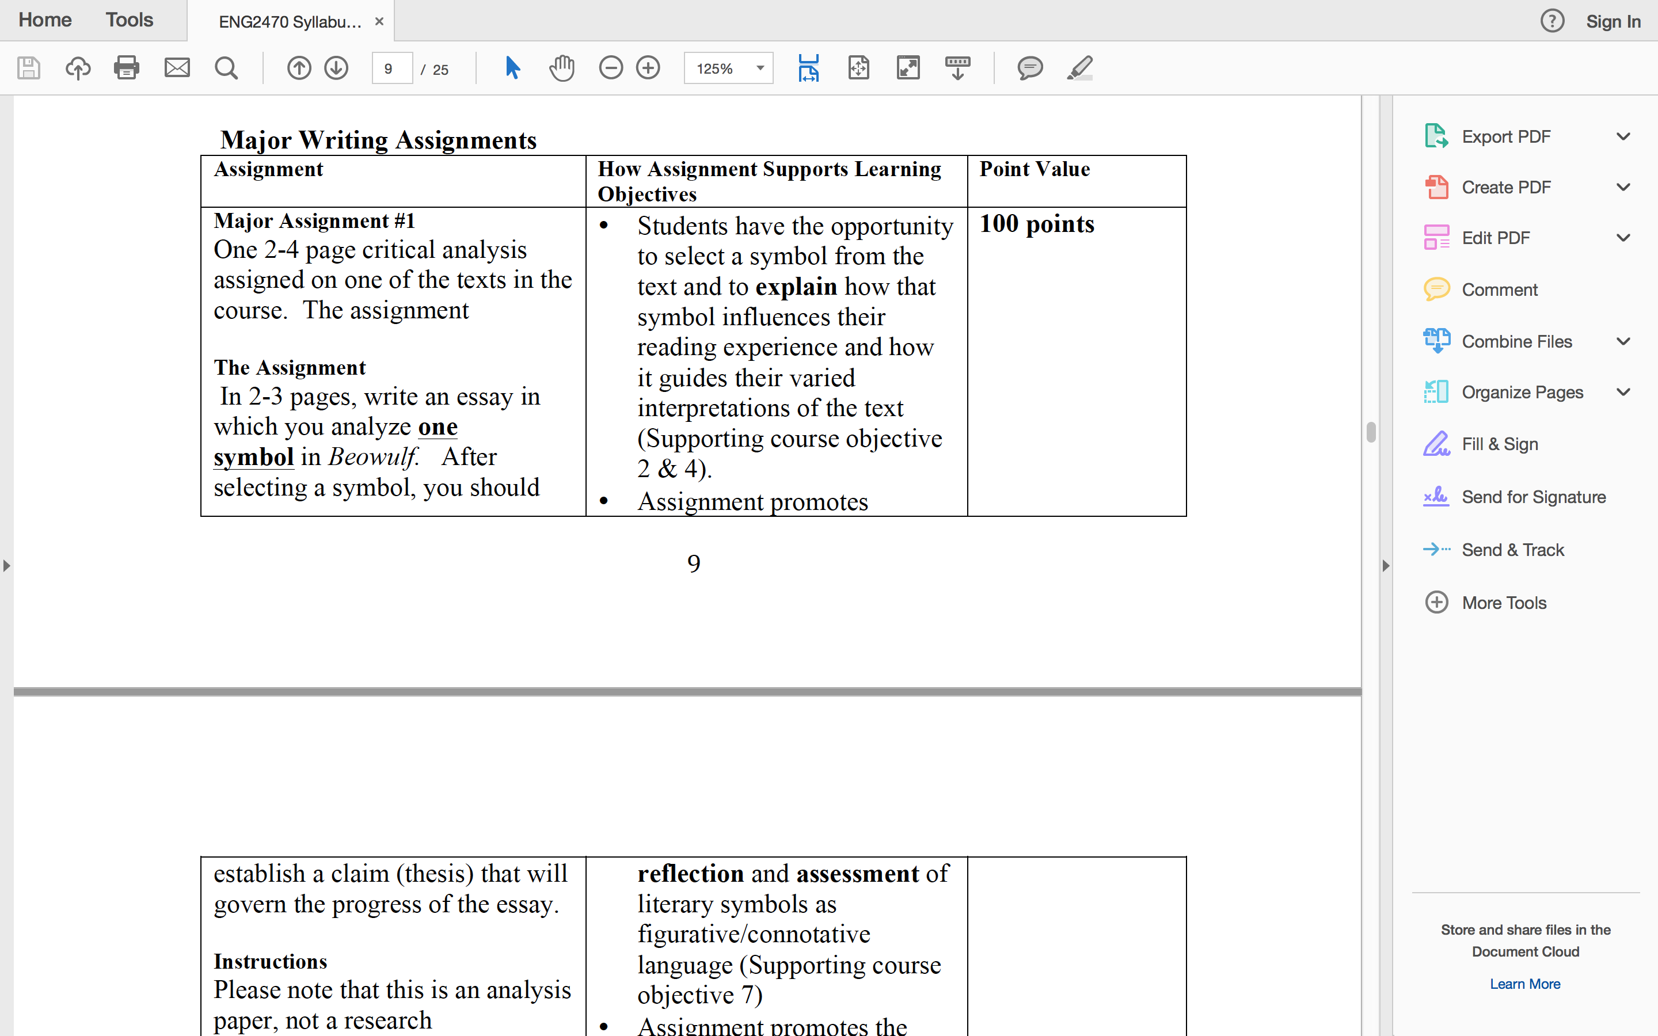Click the vertical document scrollbar thumb
The image size is (1658, 1036).
[1371, 432]
